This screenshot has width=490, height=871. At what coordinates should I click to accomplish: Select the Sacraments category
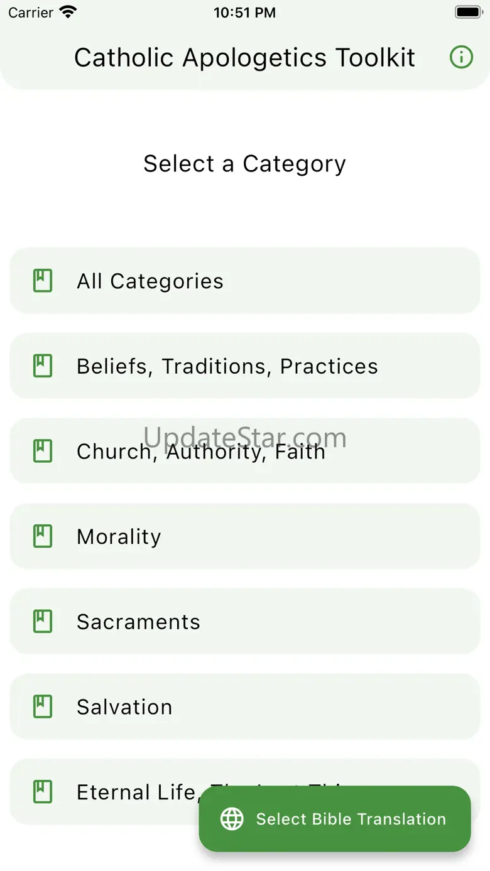245,622
